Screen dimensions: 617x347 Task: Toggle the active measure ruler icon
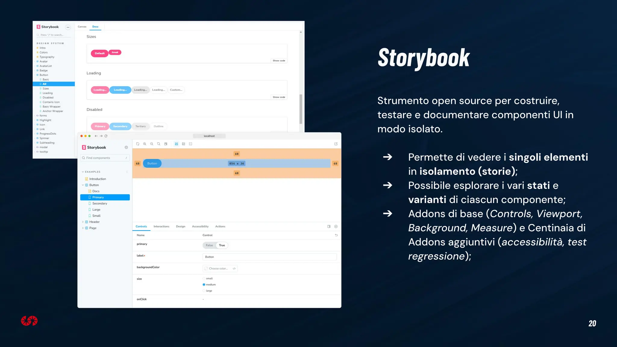pyautogui.click(x=177, y=144)
